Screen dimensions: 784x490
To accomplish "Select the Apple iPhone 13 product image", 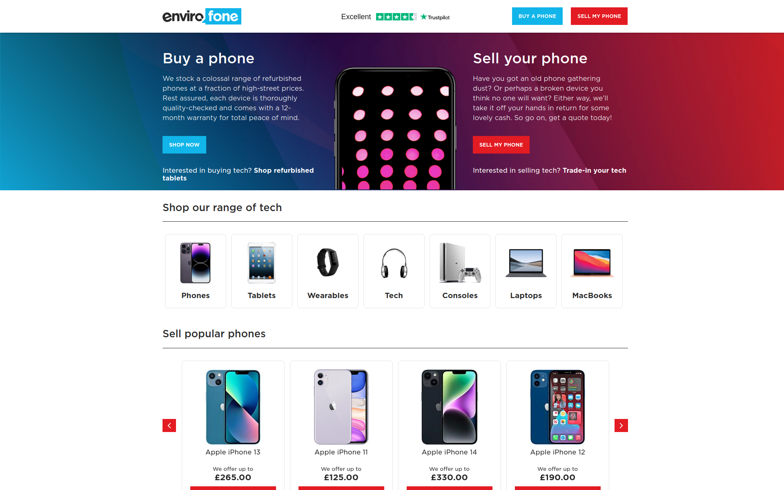I will pyautogui.click(x=233, y=407).
